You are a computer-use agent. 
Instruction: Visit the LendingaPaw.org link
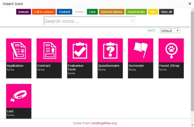pyautogui.click(x=104, y=123)
